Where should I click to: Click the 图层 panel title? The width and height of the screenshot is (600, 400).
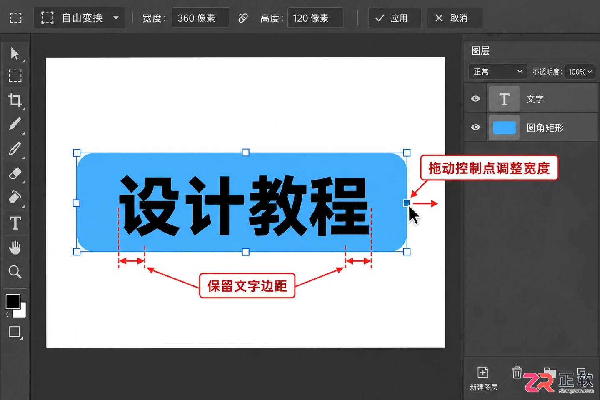point(480,51)
